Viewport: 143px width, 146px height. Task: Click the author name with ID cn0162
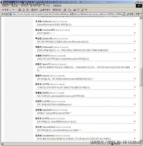tap(43, 101)
